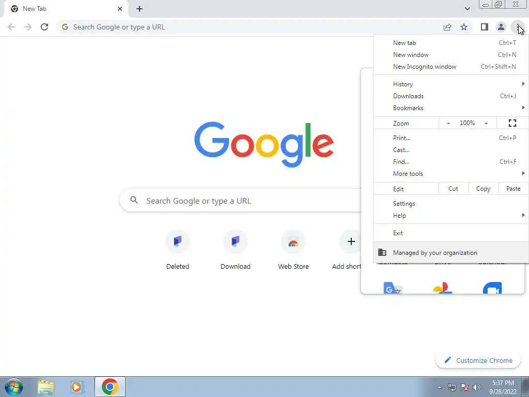Open Google Photos app icon in launcher
The height and width of the screenshot is (397, 529).
pyautogui.click(x=442, y=288)
